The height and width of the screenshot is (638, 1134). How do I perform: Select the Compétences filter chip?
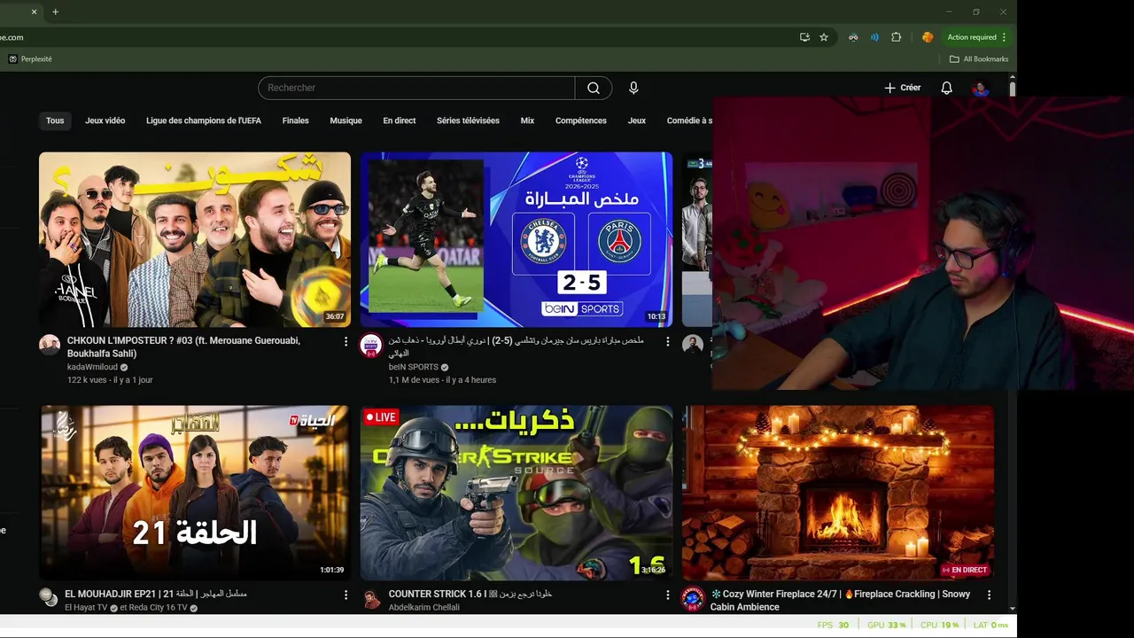[x=581, y=121]
